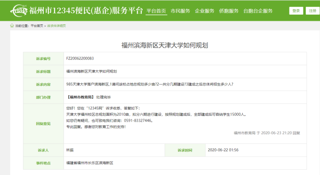Open the 平台首页 navigation tab
Viewport: 320px width, 175px height.
pos(156,11)
